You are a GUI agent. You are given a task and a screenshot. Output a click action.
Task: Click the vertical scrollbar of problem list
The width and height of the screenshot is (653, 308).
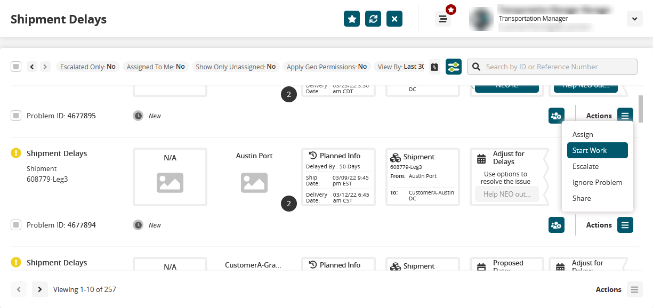(x=640, y=109)
